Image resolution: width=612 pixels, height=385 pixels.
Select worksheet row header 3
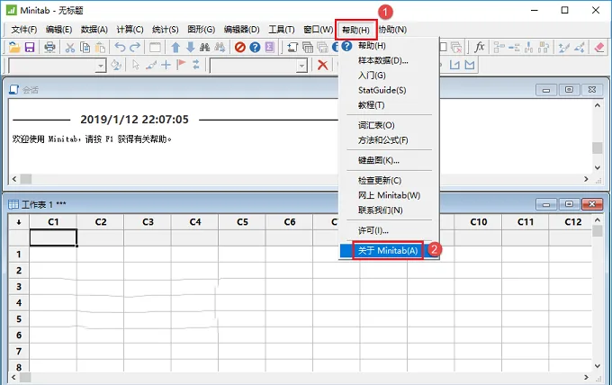coord(18,287)
